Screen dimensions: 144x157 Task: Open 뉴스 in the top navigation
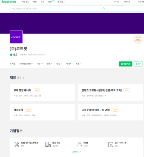(42, 2)
